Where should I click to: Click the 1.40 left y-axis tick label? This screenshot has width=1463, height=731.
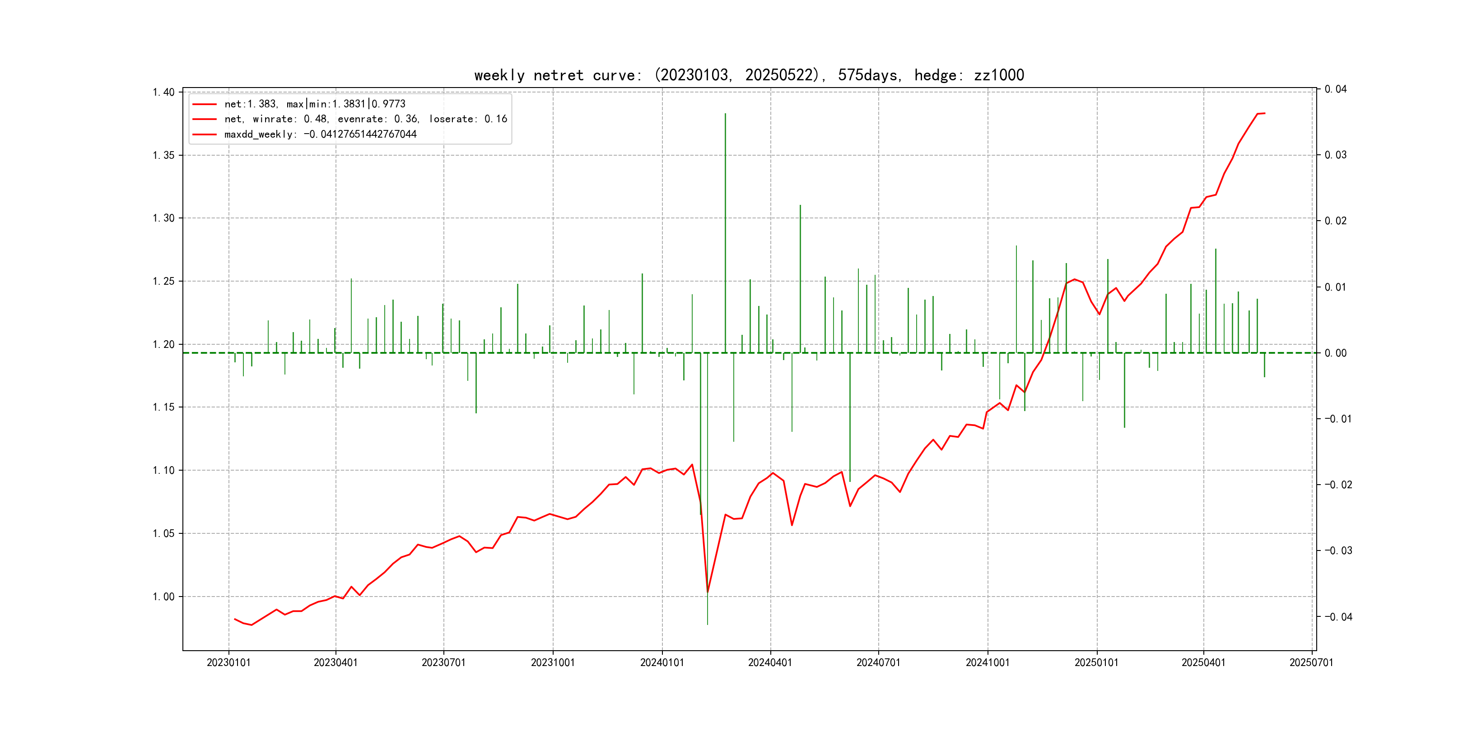point(163,92)
